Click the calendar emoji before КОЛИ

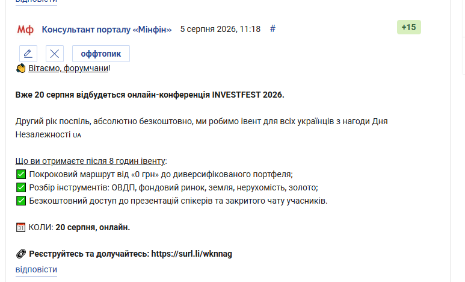tap(21, 227)
